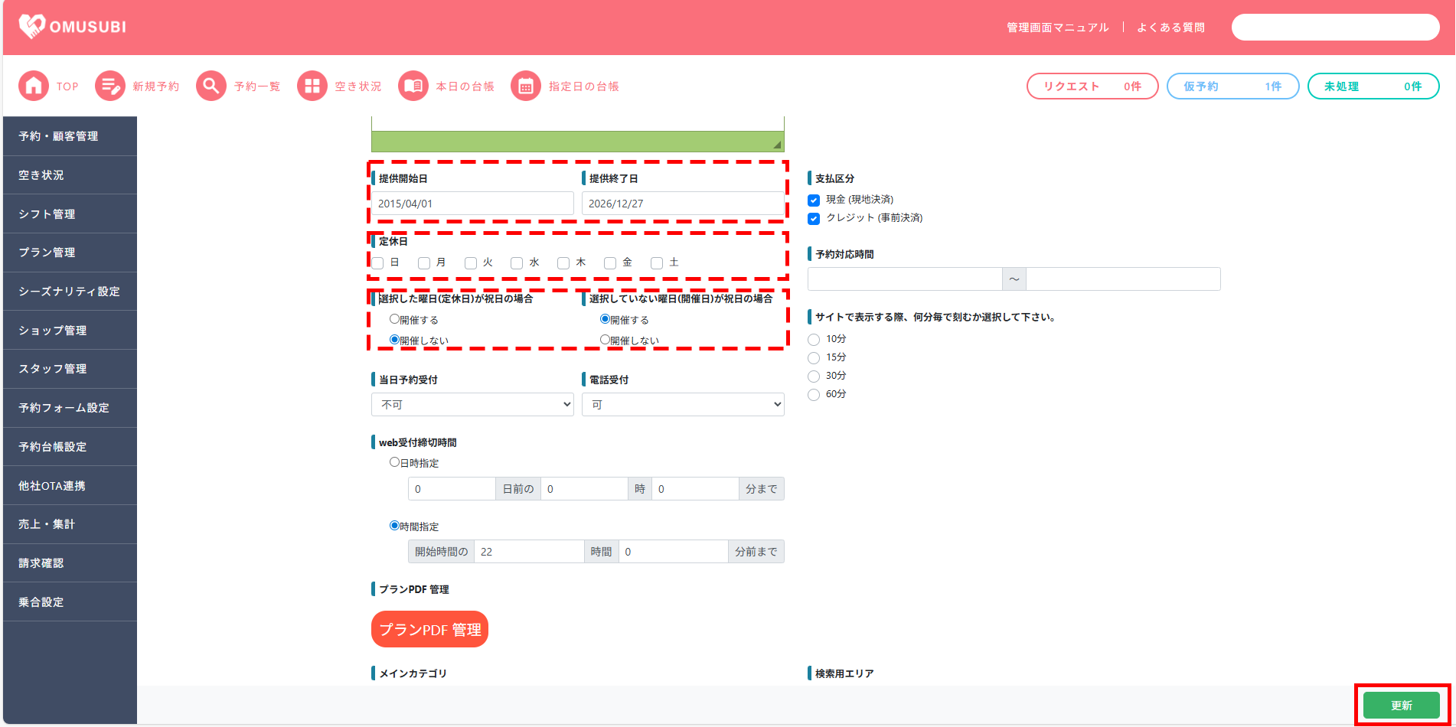Click the 本日の台帳 book icon

[x=413, y=86]
